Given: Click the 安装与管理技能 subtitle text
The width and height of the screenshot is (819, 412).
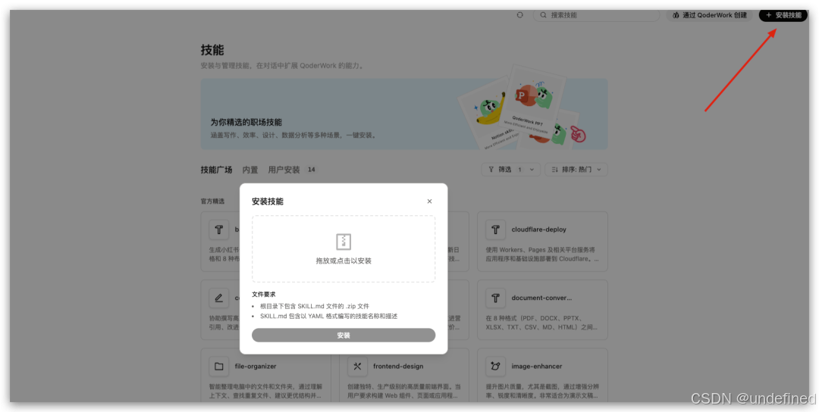Looking at the screenshot, I should point(282,66).
